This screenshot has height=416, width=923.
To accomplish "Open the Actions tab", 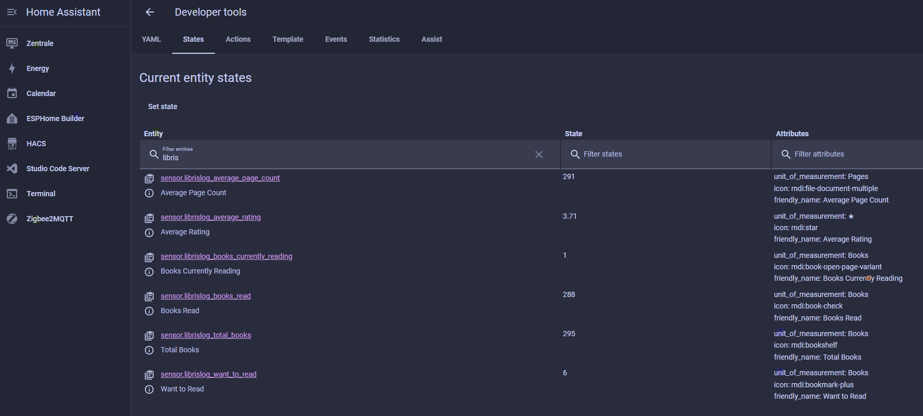I will [238, 39].
